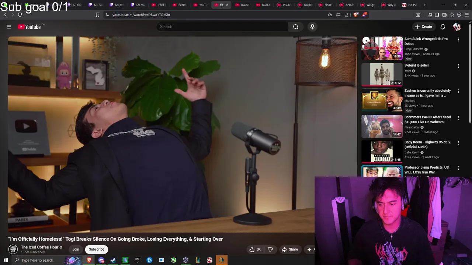472x265 pixels.
Task: Open the YouTube guide hamburger menu
Action: pyautogui.click(x=9, y=26)
